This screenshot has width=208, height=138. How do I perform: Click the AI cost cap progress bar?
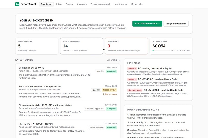(x=161, y=50)
